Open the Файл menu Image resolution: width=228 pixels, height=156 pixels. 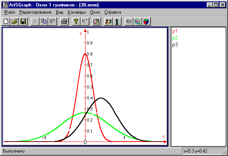click(9, 12)
